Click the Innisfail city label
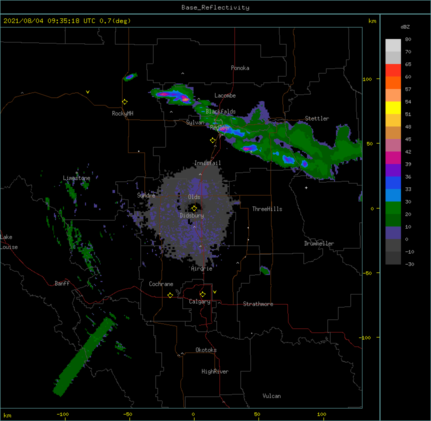The image size is (431, 421). [x=207, y=163]
